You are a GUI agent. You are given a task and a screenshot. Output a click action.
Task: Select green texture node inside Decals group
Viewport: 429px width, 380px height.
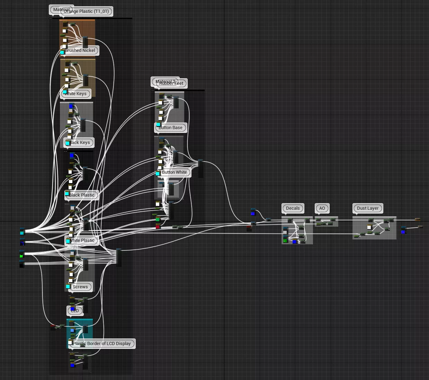(285, 240)
